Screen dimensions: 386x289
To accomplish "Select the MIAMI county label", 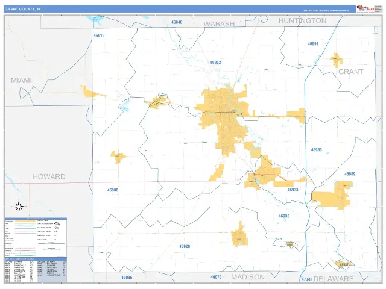I will point(22,80).
